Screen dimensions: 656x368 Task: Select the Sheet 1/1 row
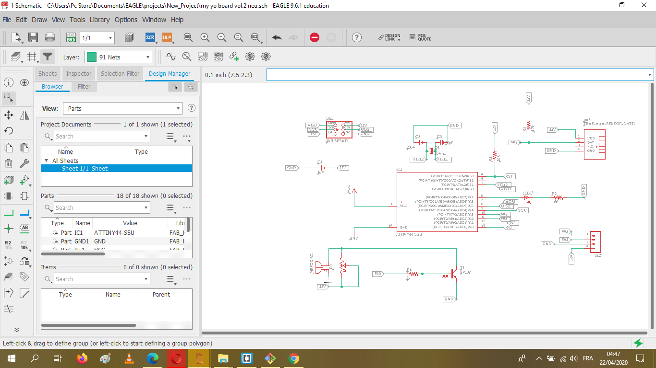pyautogui.click(x=117, y=168)
